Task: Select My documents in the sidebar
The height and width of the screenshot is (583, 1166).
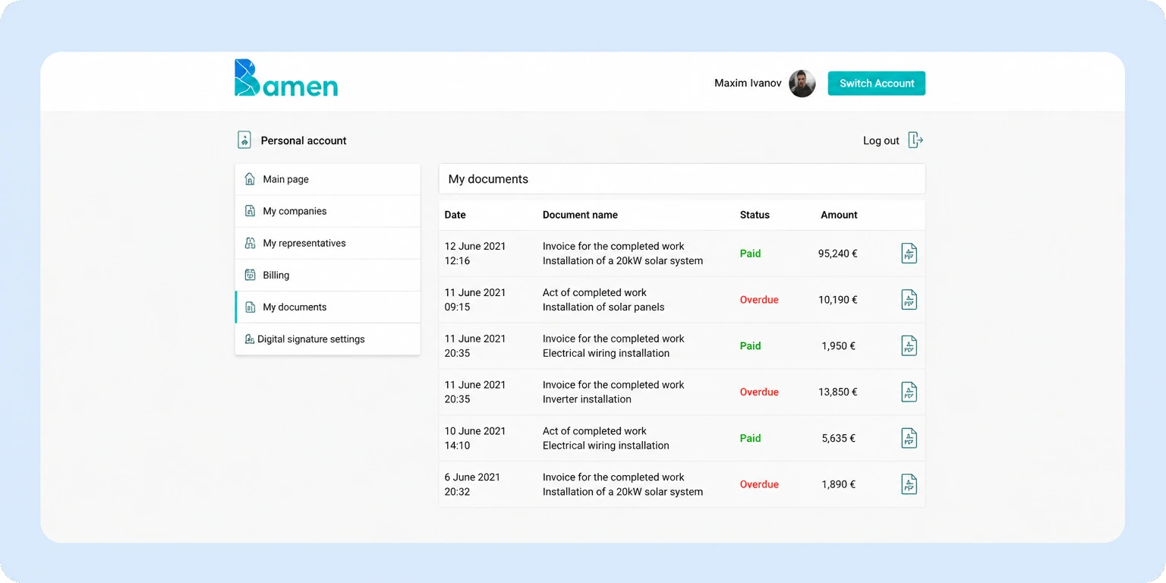Action: tap(327, 307)
